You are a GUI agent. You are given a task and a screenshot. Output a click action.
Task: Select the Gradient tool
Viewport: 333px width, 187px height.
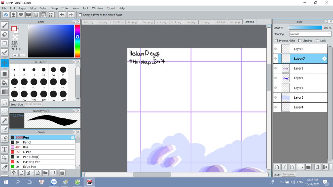pos(5,92)
